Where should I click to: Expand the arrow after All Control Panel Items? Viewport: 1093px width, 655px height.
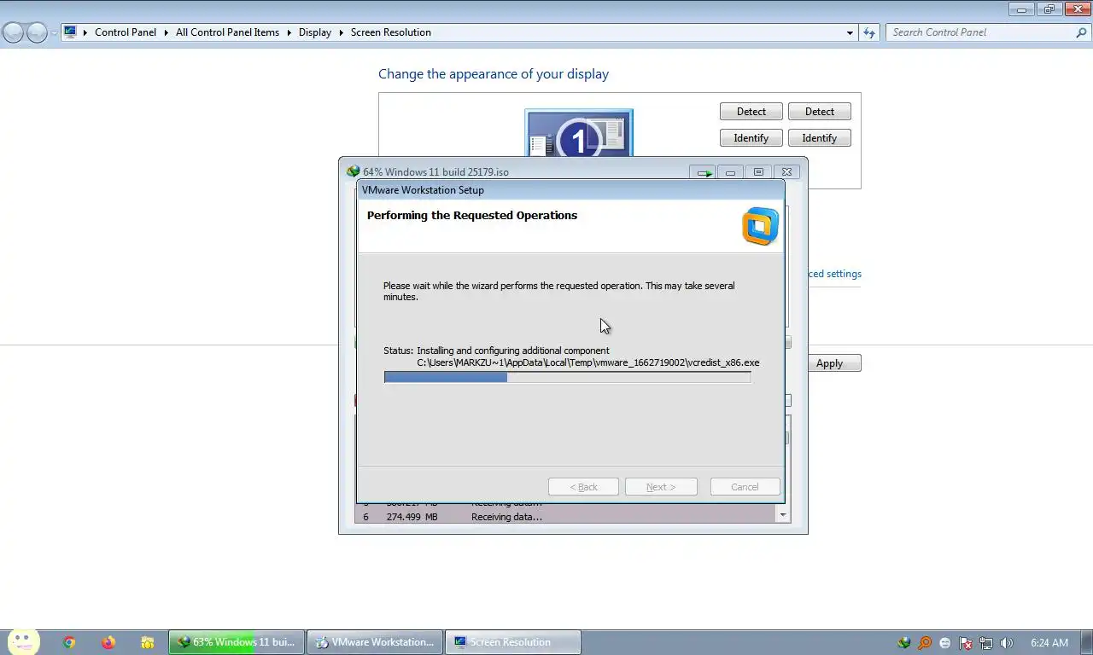tap(289, 32)
